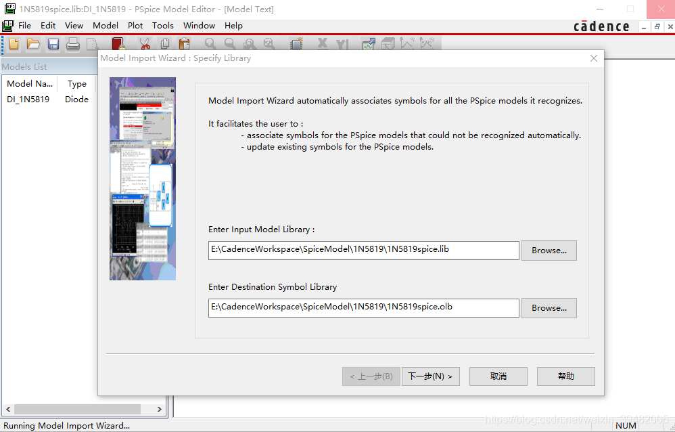This screenshot has height=432, width=675.
Task: Click the Zoom Fit magnifier icon
Action: click(269, 44)
